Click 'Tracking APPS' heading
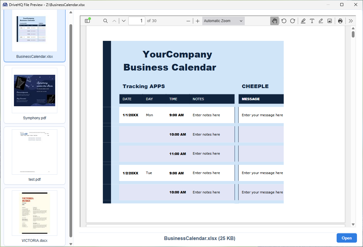Screen dimensions: 363x247 coord(144,86)
